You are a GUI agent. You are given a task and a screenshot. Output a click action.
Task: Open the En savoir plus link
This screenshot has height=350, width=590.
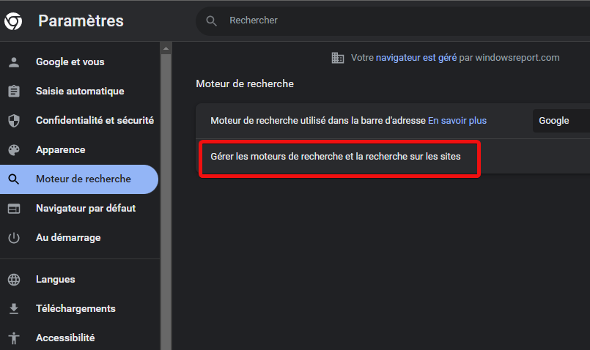point(457,121)
